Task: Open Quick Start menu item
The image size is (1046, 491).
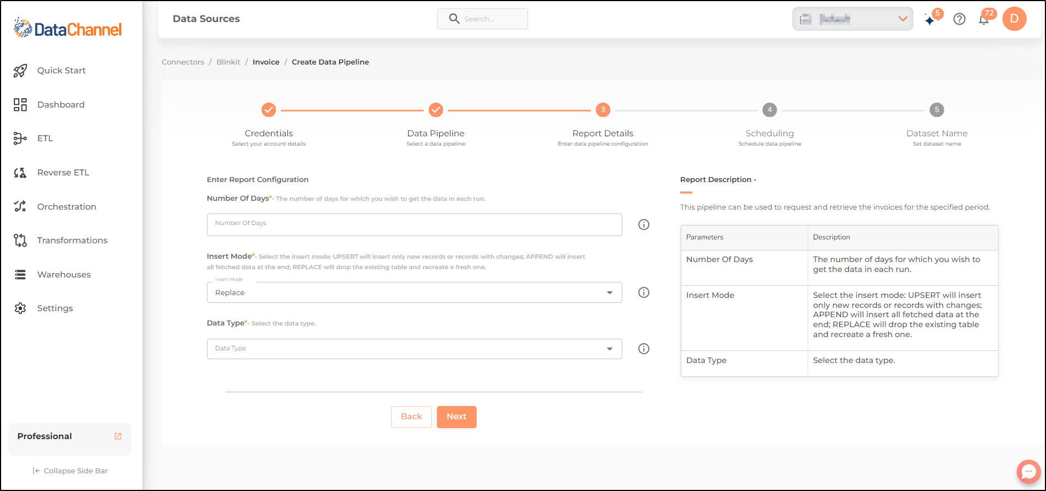Action: tap(61, 71)
